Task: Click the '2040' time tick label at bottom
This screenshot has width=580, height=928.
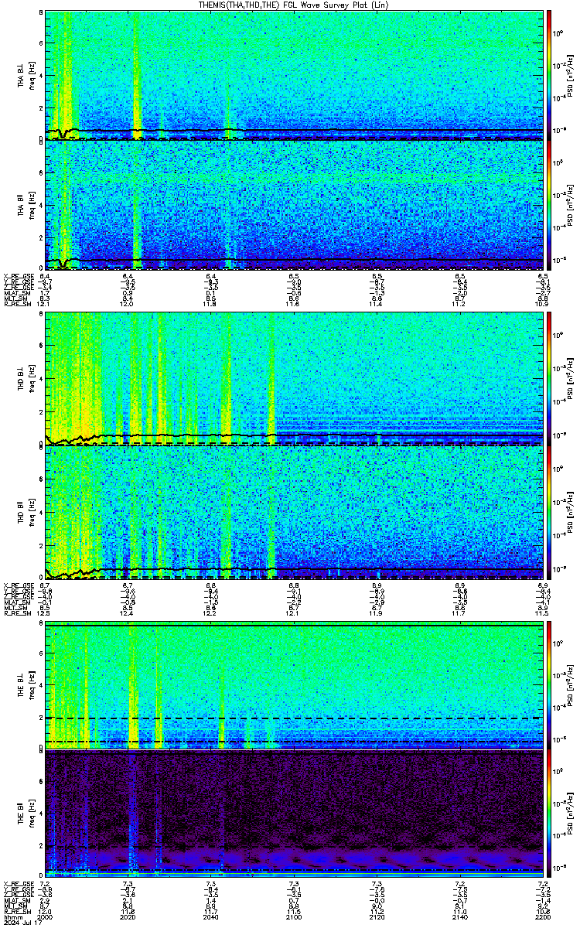Action: point(211,916)
